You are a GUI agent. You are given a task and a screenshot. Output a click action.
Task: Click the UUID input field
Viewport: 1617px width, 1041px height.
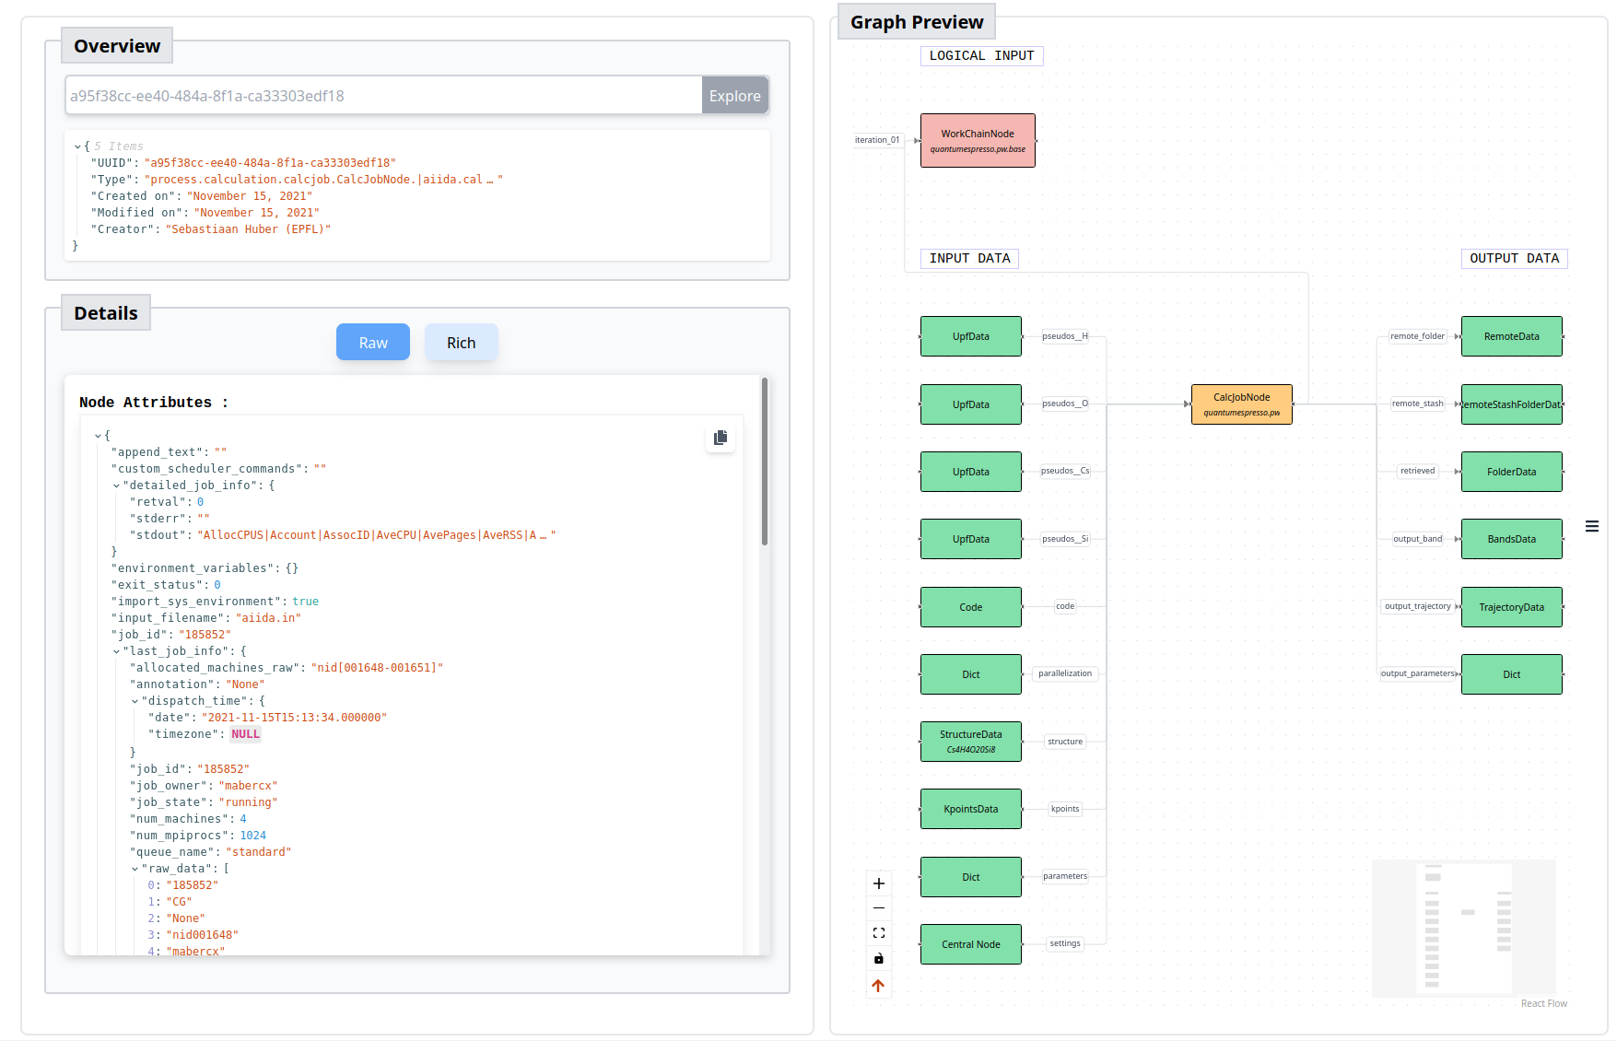pyautogui.click(x=382, y=96)
